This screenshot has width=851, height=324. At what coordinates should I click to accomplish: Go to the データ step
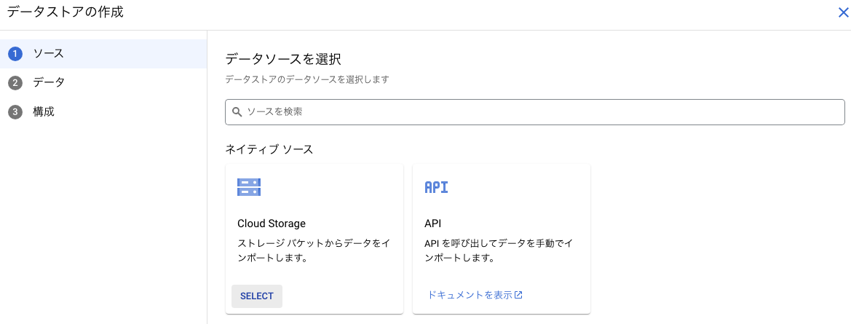click(103, 83)
